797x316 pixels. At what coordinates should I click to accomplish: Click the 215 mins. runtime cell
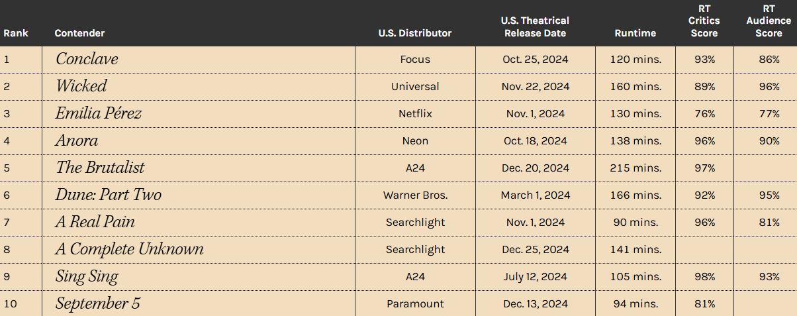[635, 168]
